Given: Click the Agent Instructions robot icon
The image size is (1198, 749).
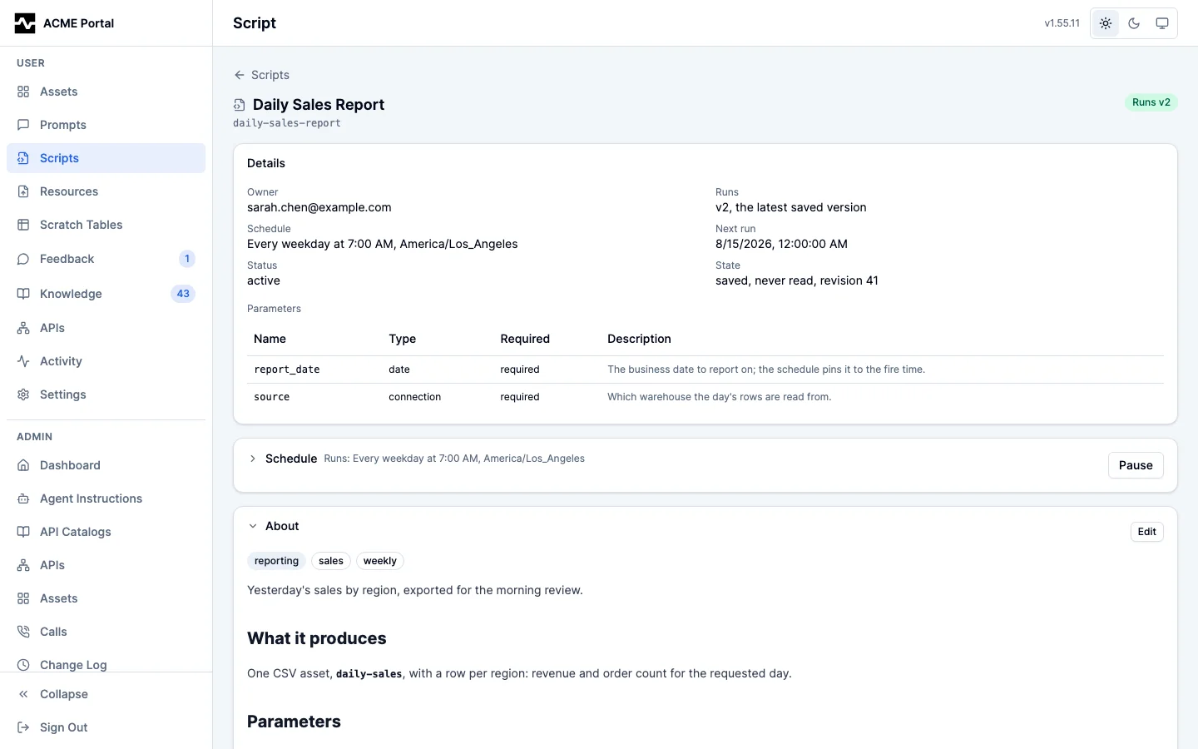Looking at the screenshot, I should point(23,499).
